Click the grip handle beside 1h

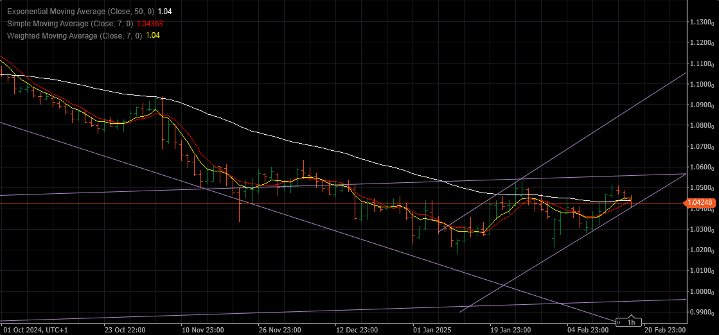point(620,322)
